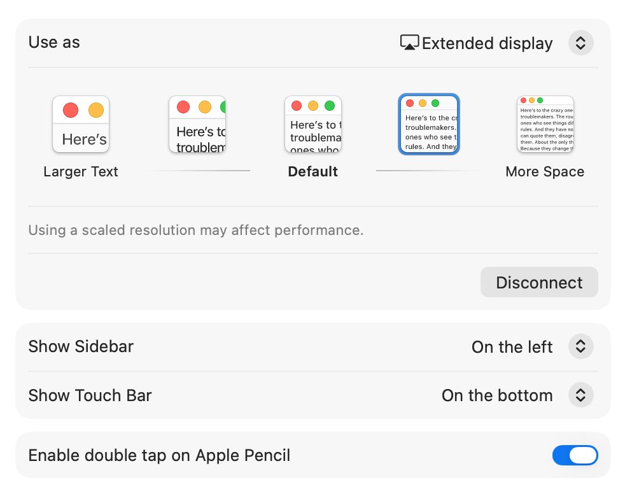Click the On the left value

(x=512, y=346)
